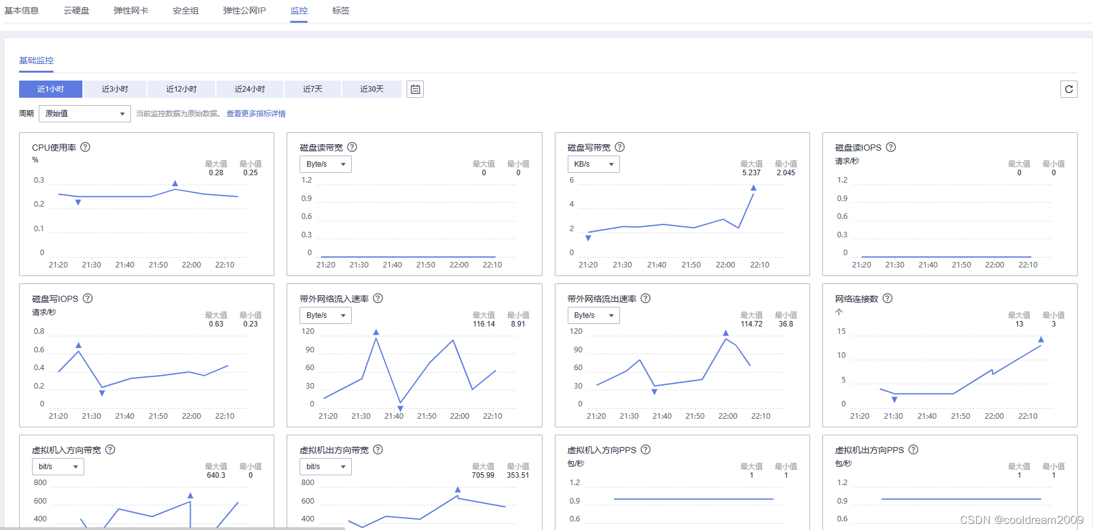
Task: Click 磁盘写IOPS max marker triangle
Action: (78, 346)
